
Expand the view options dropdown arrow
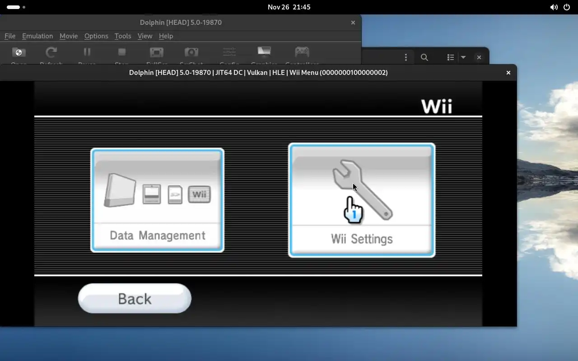pos(463,57)
